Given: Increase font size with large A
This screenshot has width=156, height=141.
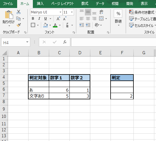Looking at the screenshot, I should 58,19.
